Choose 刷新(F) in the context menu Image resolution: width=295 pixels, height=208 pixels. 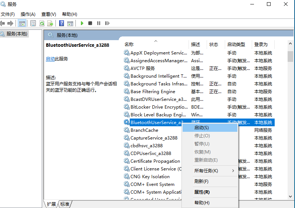(x=210, y=181)
